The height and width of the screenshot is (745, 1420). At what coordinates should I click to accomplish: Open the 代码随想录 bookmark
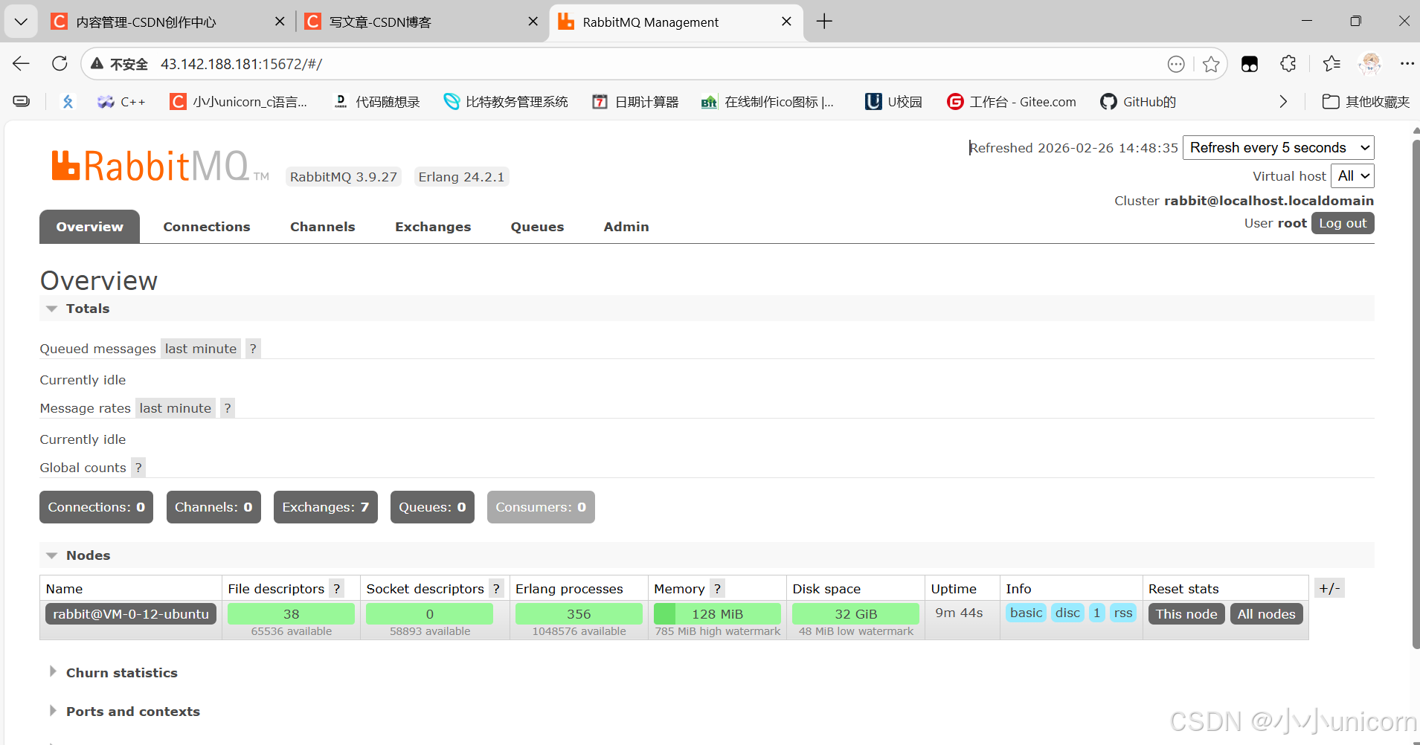376,102
